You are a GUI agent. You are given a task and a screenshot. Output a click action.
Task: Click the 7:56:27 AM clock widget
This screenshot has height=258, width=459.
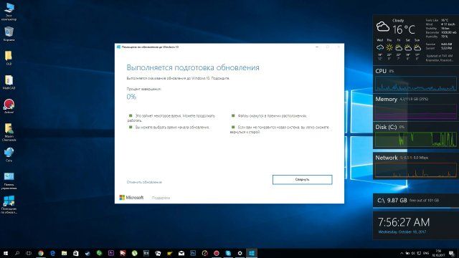click(x=404, y=222)
